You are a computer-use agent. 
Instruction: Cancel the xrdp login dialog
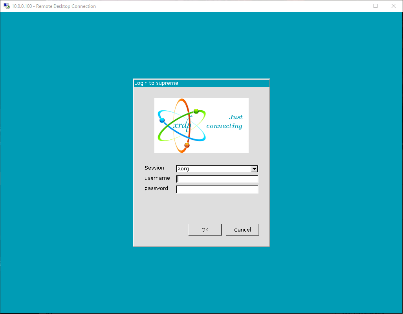click(x=242, y=230)
